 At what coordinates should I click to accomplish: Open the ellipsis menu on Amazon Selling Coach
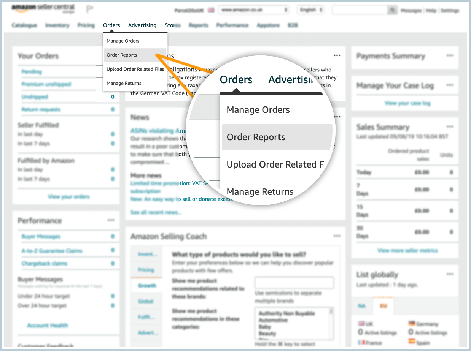pyautogui.click(x=337, y=236)
